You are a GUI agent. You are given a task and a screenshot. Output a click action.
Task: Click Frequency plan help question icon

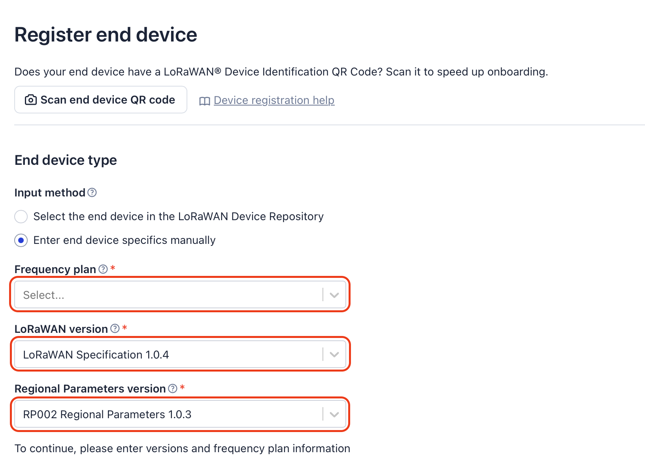tap(103, 269)
